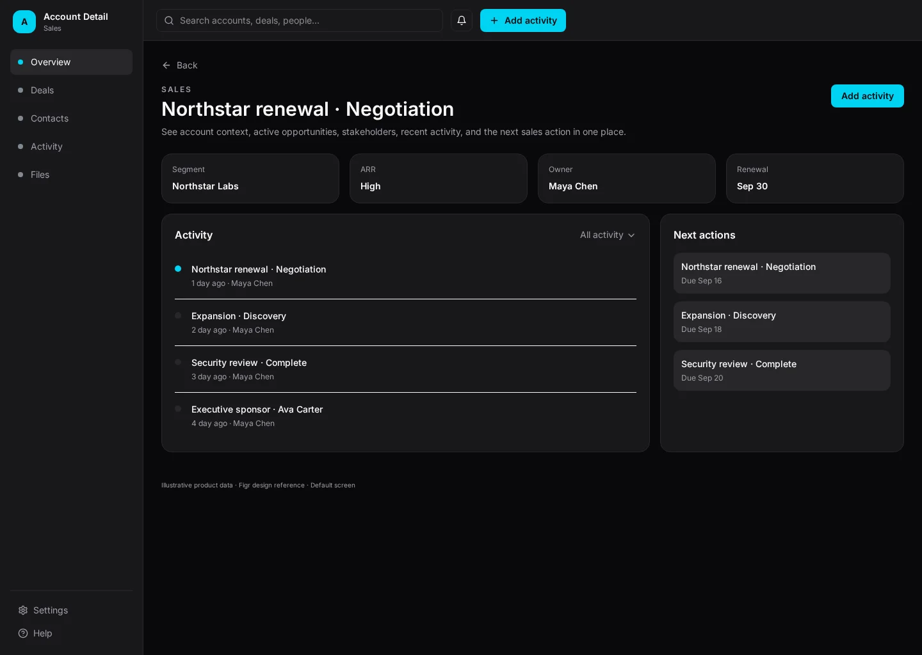Click the Account Detail logo avatar
Image resolution: width=922 pixels, height=655 pixels.
[x=24, y=22]
